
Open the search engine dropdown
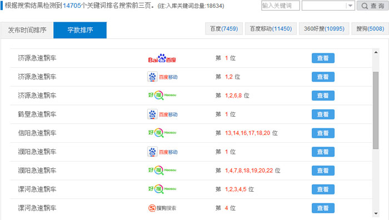tap(328, 6)
